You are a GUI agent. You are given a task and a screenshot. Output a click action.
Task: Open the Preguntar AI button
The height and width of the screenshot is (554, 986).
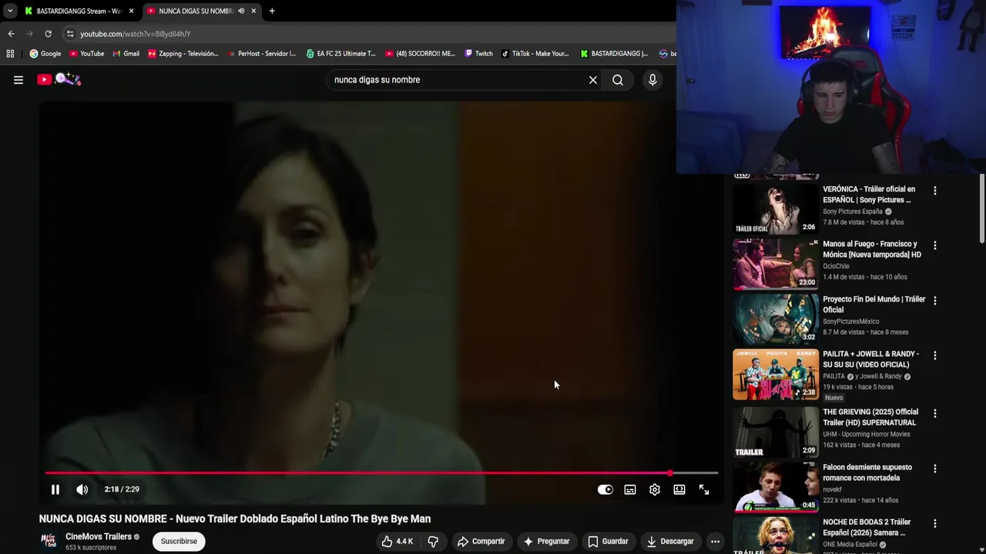546,541
